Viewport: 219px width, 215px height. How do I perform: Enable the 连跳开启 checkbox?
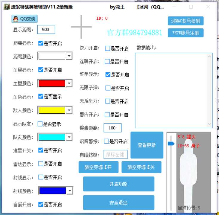pyautogui.click(x=107, y=61)
